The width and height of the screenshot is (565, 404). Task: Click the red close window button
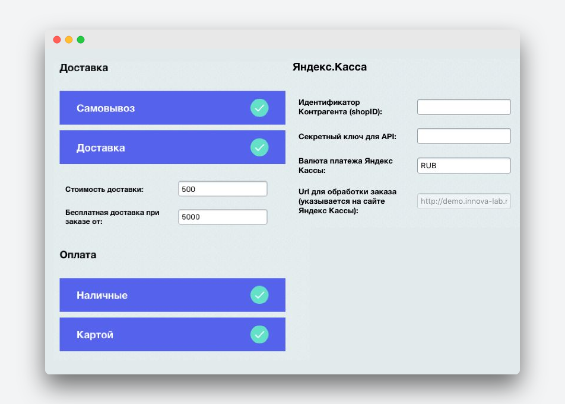pyautogui.click(x=57, y=40)
